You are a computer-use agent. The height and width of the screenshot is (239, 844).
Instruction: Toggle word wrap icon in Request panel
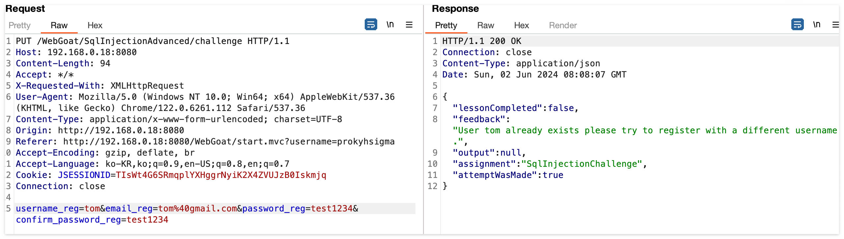click(371, 25)
